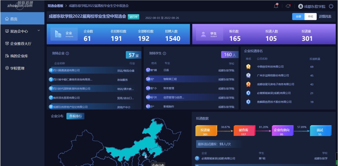Click the power logout icon

pyautogui.click(x=331, y=6)
